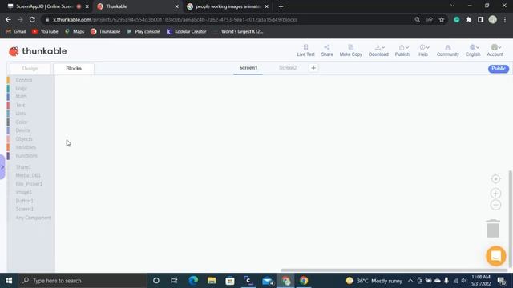Image resolution: width=513 pixels, height=288 pixels.
Task: Select File_Picker1 component blocks
Action: pos(29,184)
